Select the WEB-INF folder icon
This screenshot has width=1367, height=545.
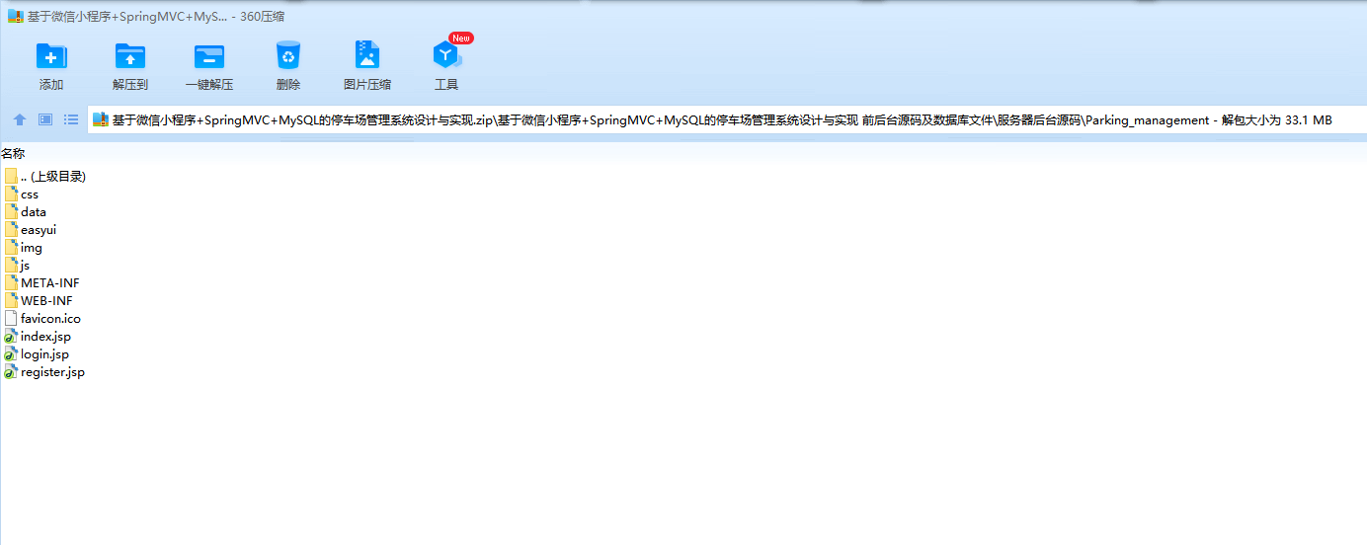[x=11, y=300]
